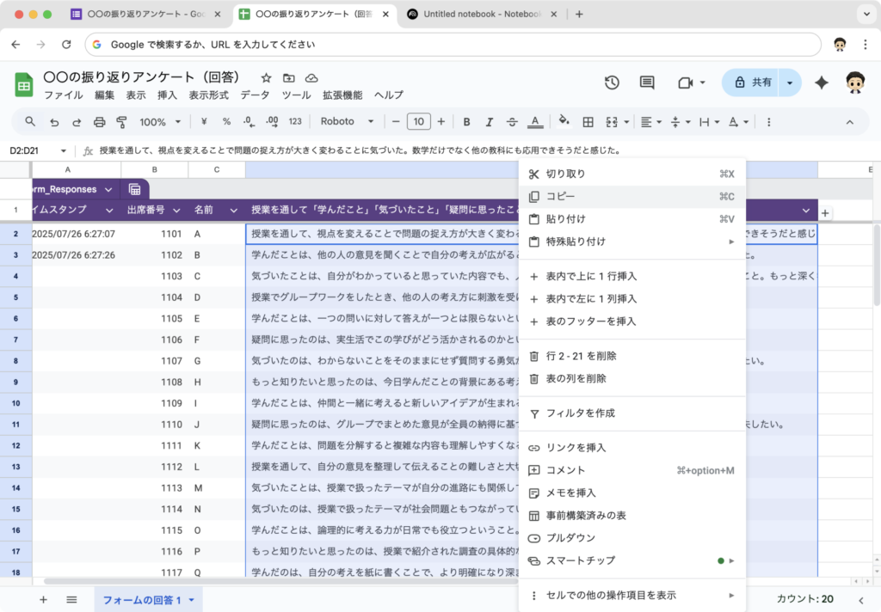Select フィルタを作成 in the context menu
Image resolution: width=881 pixels, height=612 pixels.
632,413
